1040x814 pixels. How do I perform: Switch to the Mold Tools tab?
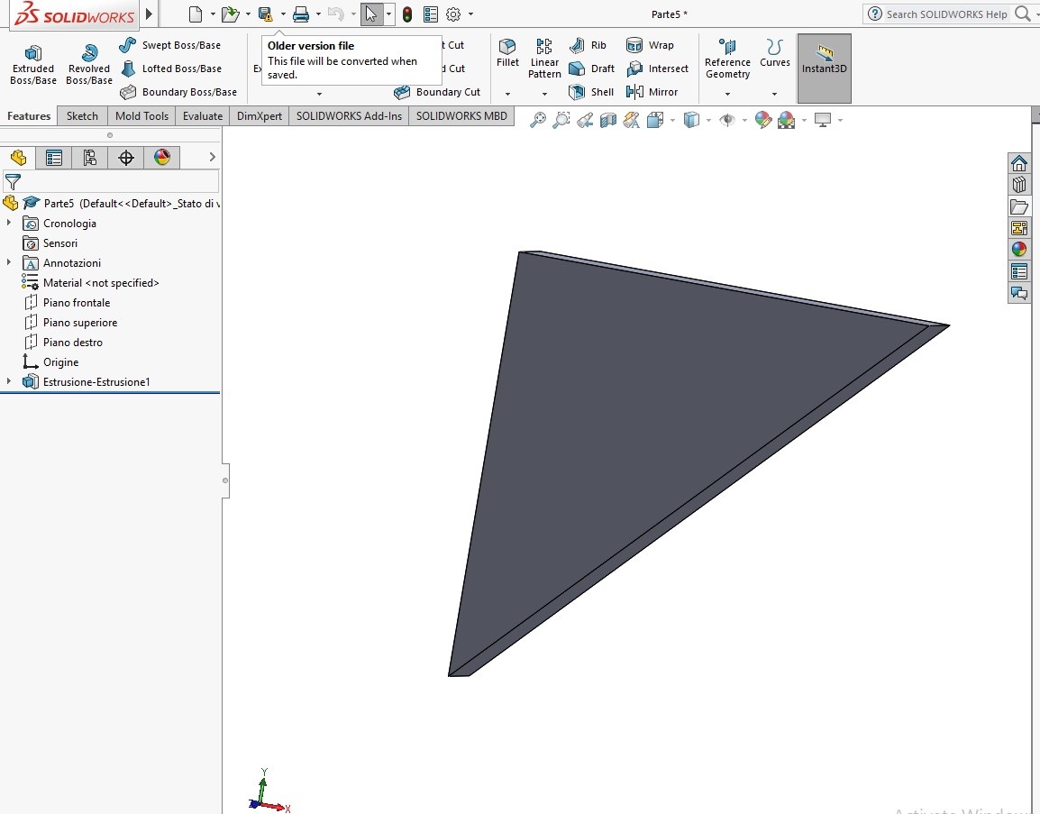[141, 116]
